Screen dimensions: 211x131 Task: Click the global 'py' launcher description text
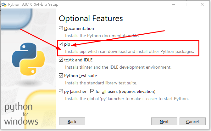127,99
